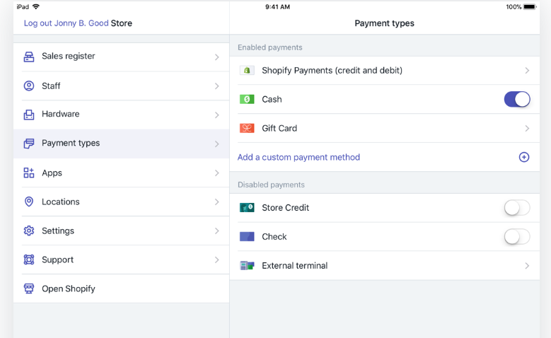Click the chevron on the Support row
The width and height of the screenshot is (551, 338).
(x=217, y=260)
